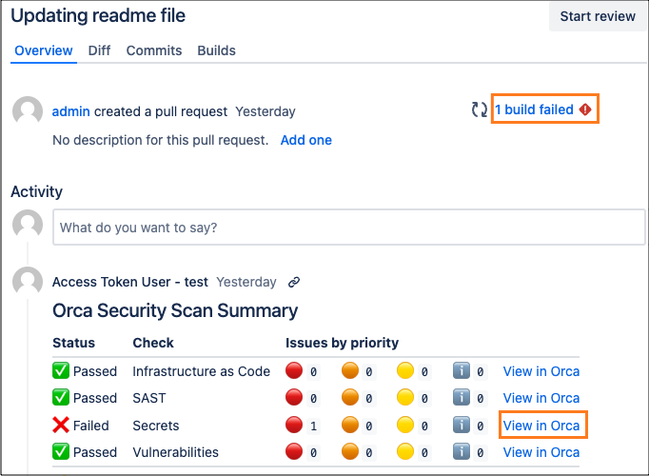Viewport: 649px width, 476px height.
Task: Click info icon in Secrets row
Action: 462,425
